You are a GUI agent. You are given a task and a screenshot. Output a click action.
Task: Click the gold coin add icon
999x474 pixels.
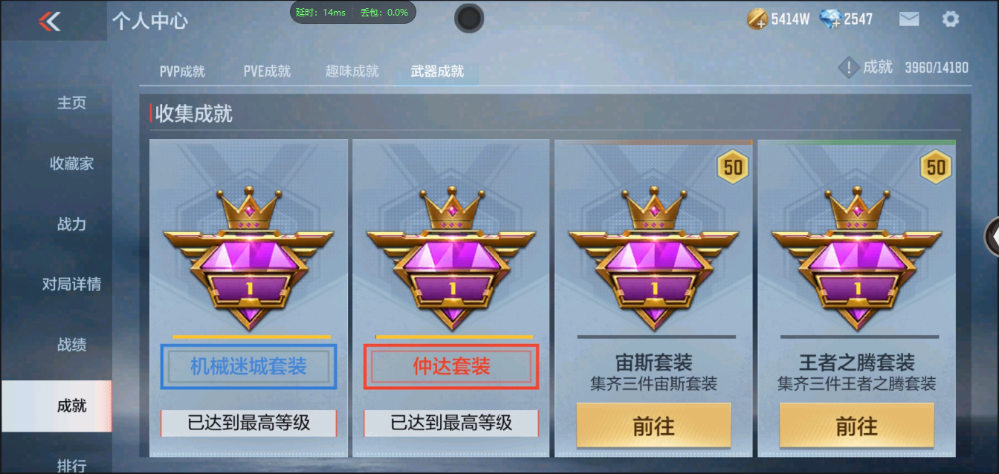click(x=757, y=19)
